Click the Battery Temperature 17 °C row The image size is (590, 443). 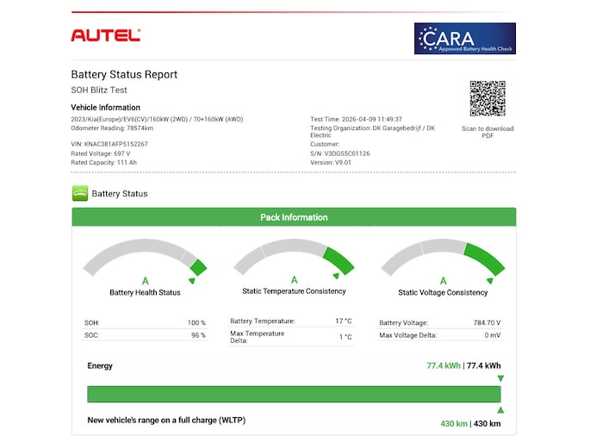[x=291, y=321]
